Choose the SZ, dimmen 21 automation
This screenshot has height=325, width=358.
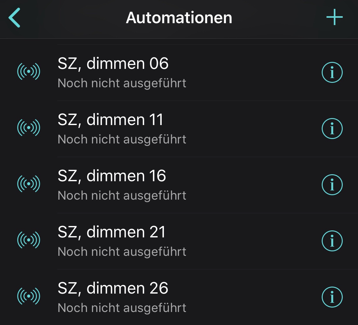click(x=112, y=232)
